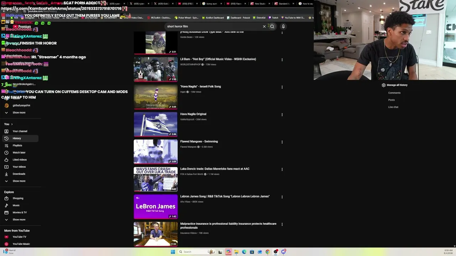Open Downloads in the sidebar
Screen dimensions: 456x256
click(20, 174)
